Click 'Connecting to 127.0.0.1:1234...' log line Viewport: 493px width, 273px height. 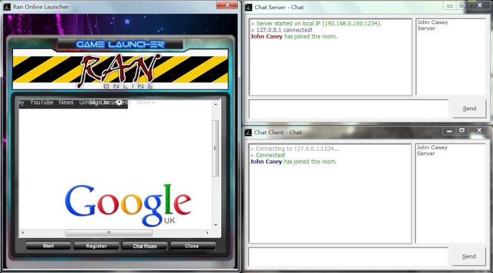pyautogui.click(x=295, y=149)
